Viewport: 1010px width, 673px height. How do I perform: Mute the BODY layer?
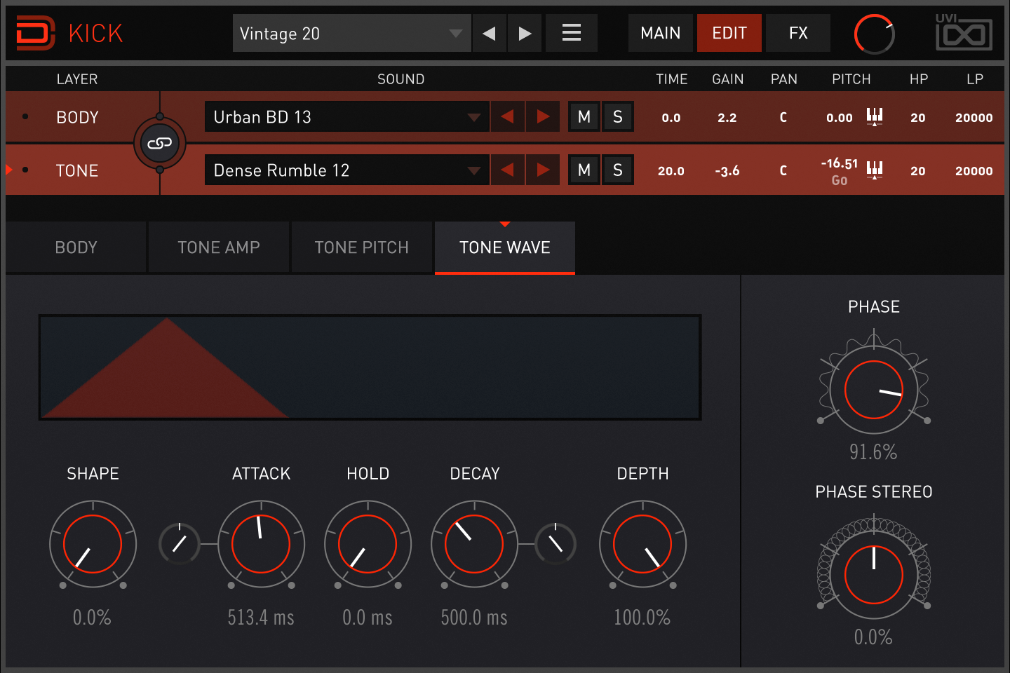[x=584, y=116]
